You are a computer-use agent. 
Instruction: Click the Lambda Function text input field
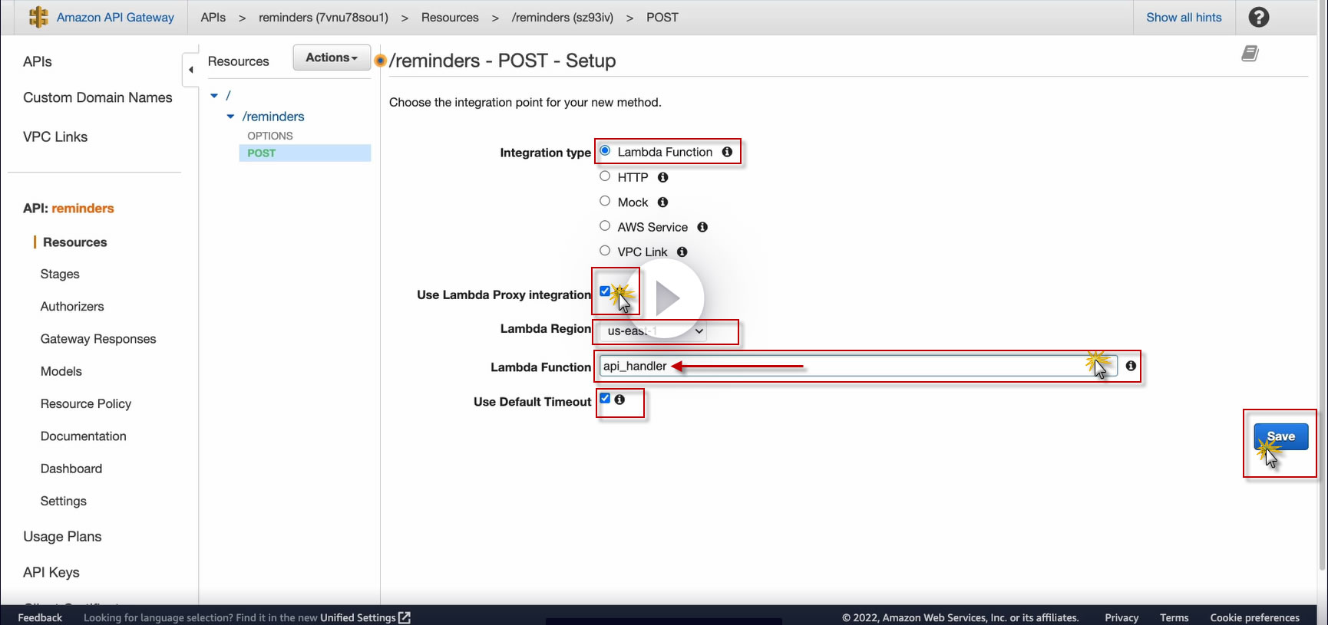[x=858, y=366]
